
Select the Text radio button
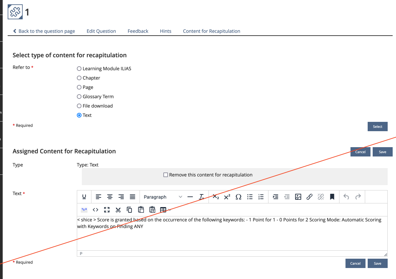(x=79, y=115)
